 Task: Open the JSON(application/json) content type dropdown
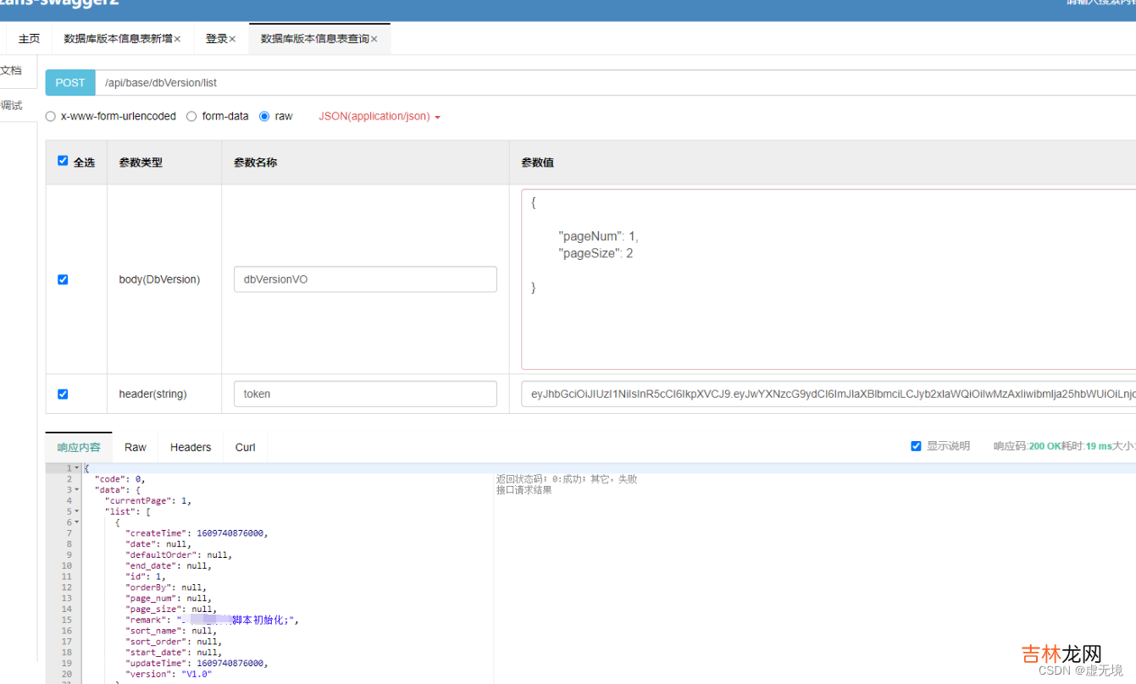pyautogui.click(x=380, y=117)
